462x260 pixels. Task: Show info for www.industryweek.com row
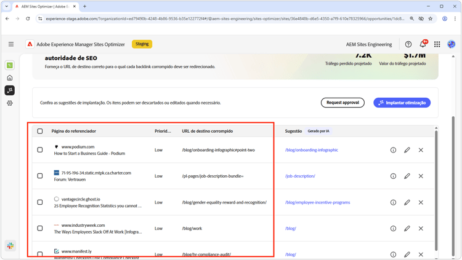[x=393, y=228]
